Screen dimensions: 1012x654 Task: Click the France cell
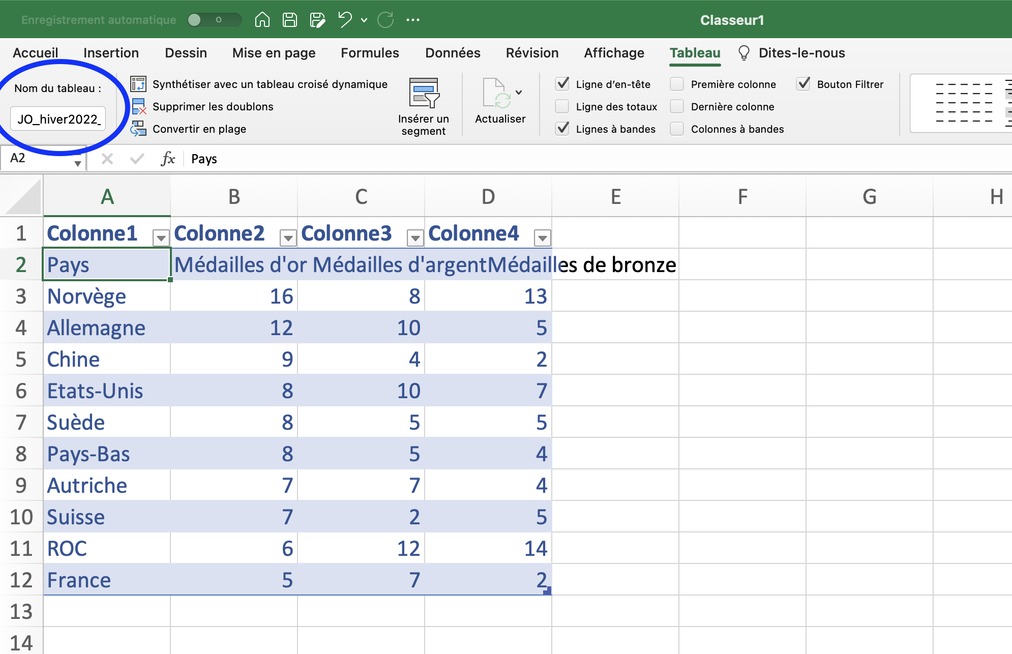pos(107,580)
